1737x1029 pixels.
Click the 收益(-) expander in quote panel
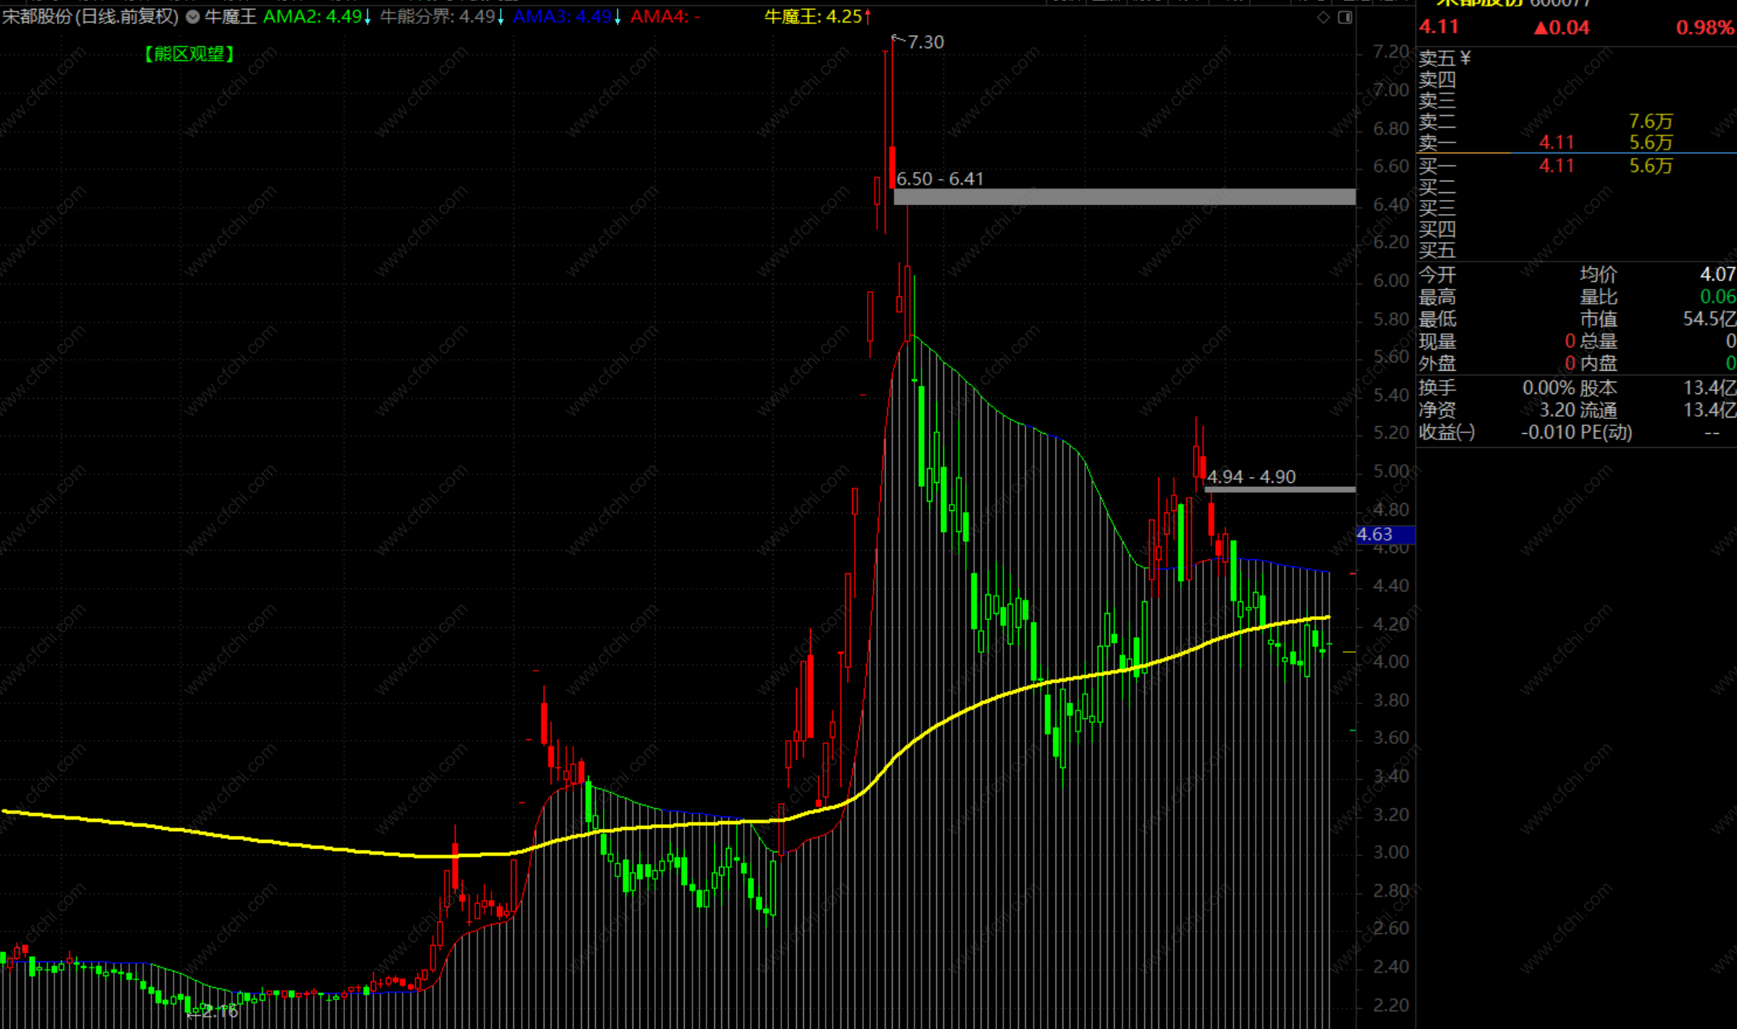pyautogui.click(x=1446, y=432)
